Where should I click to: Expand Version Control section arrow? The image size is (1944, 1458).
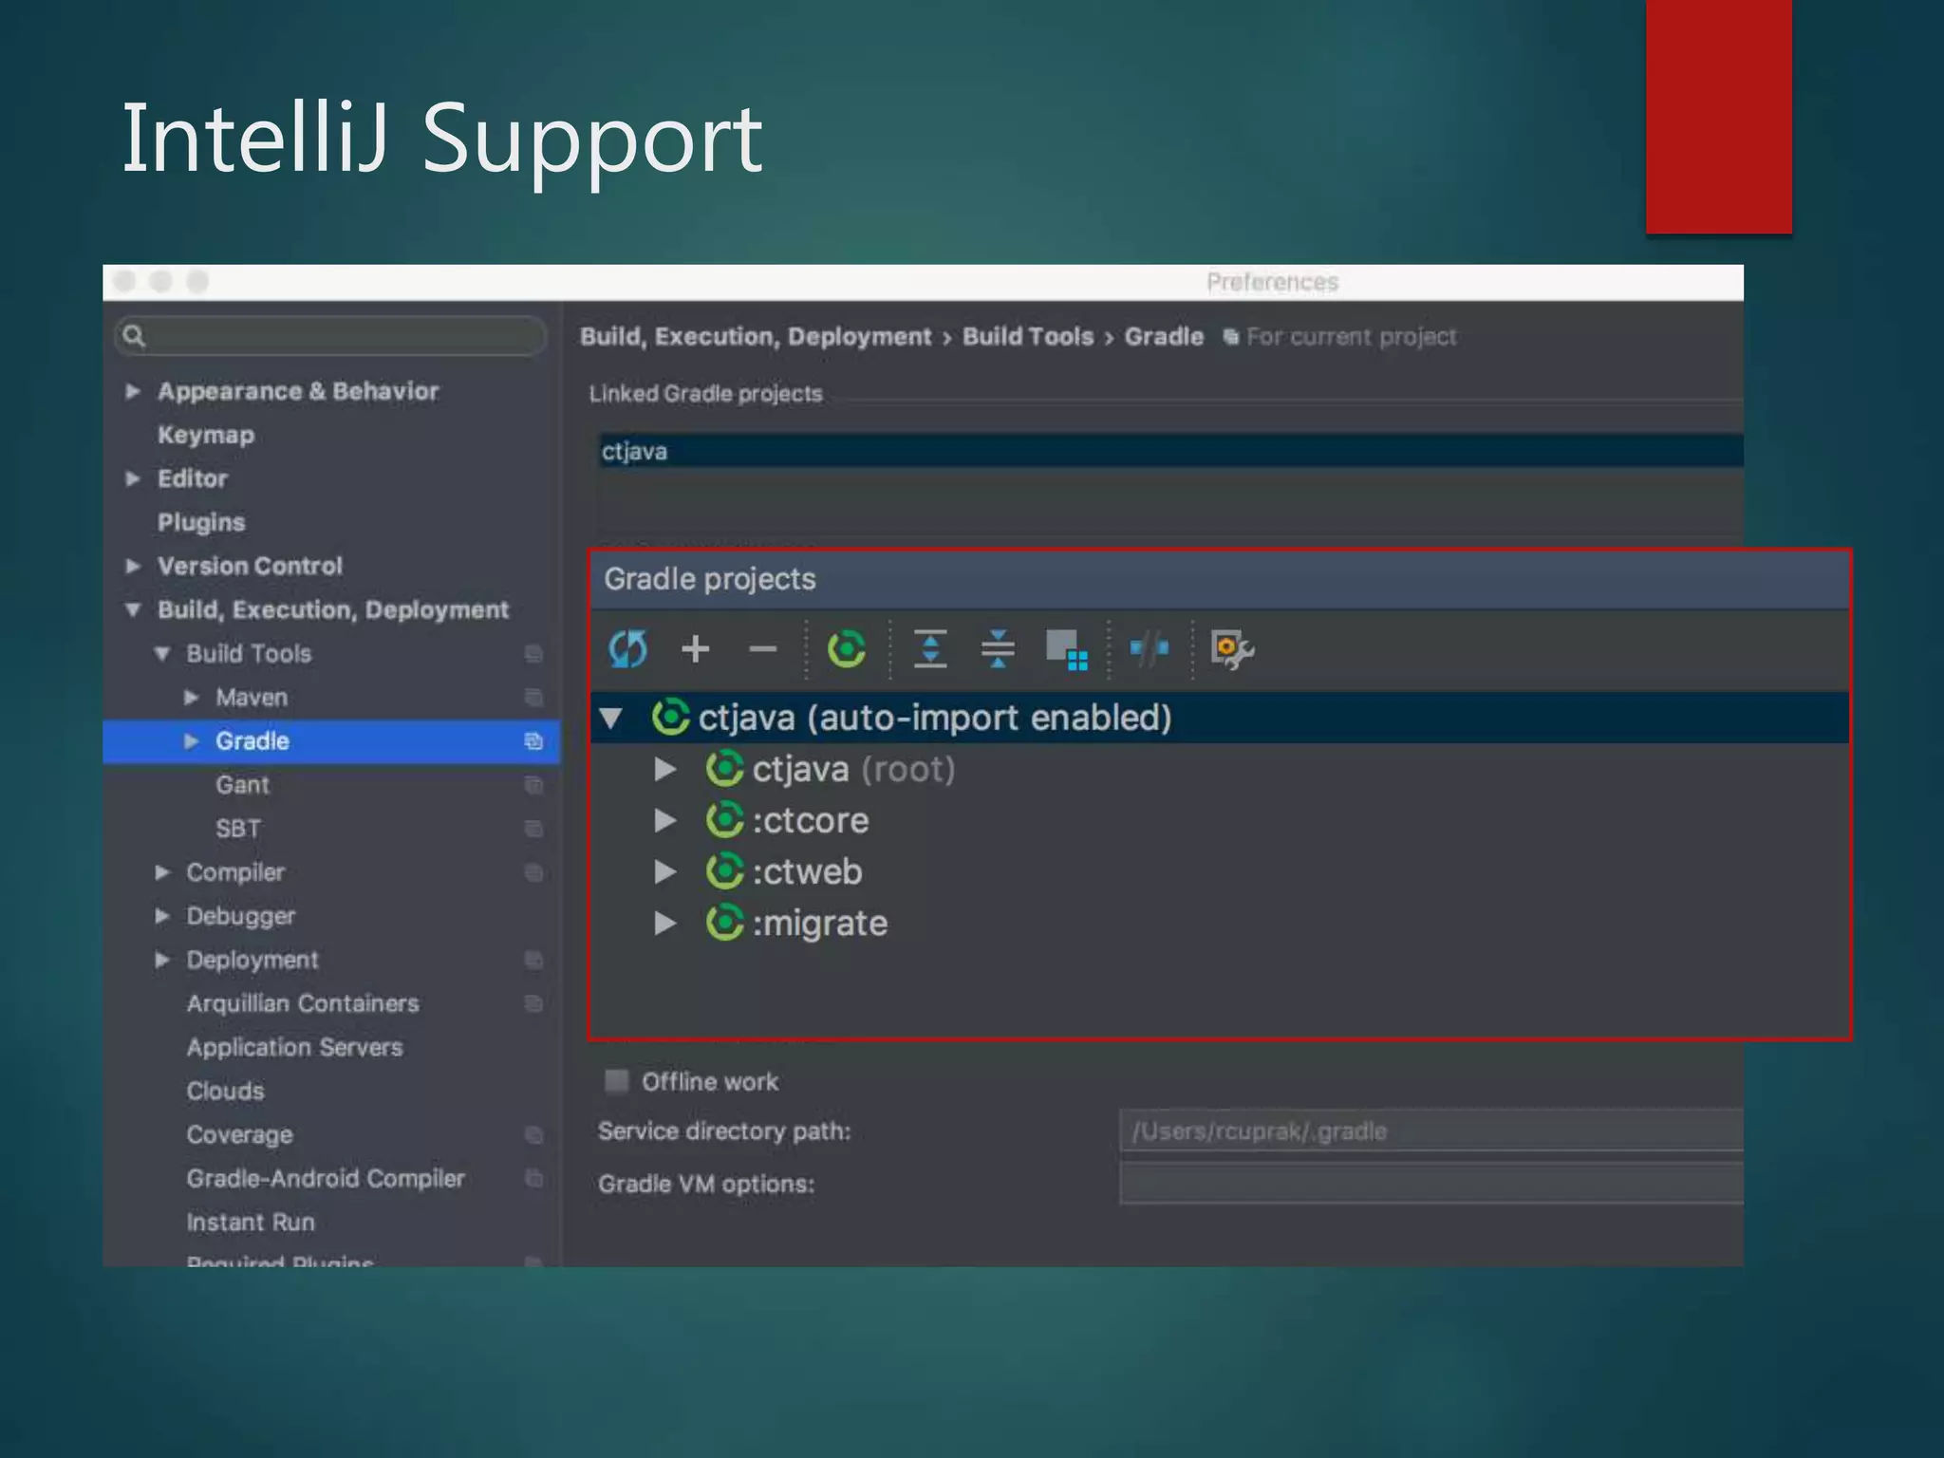point(133,566)
